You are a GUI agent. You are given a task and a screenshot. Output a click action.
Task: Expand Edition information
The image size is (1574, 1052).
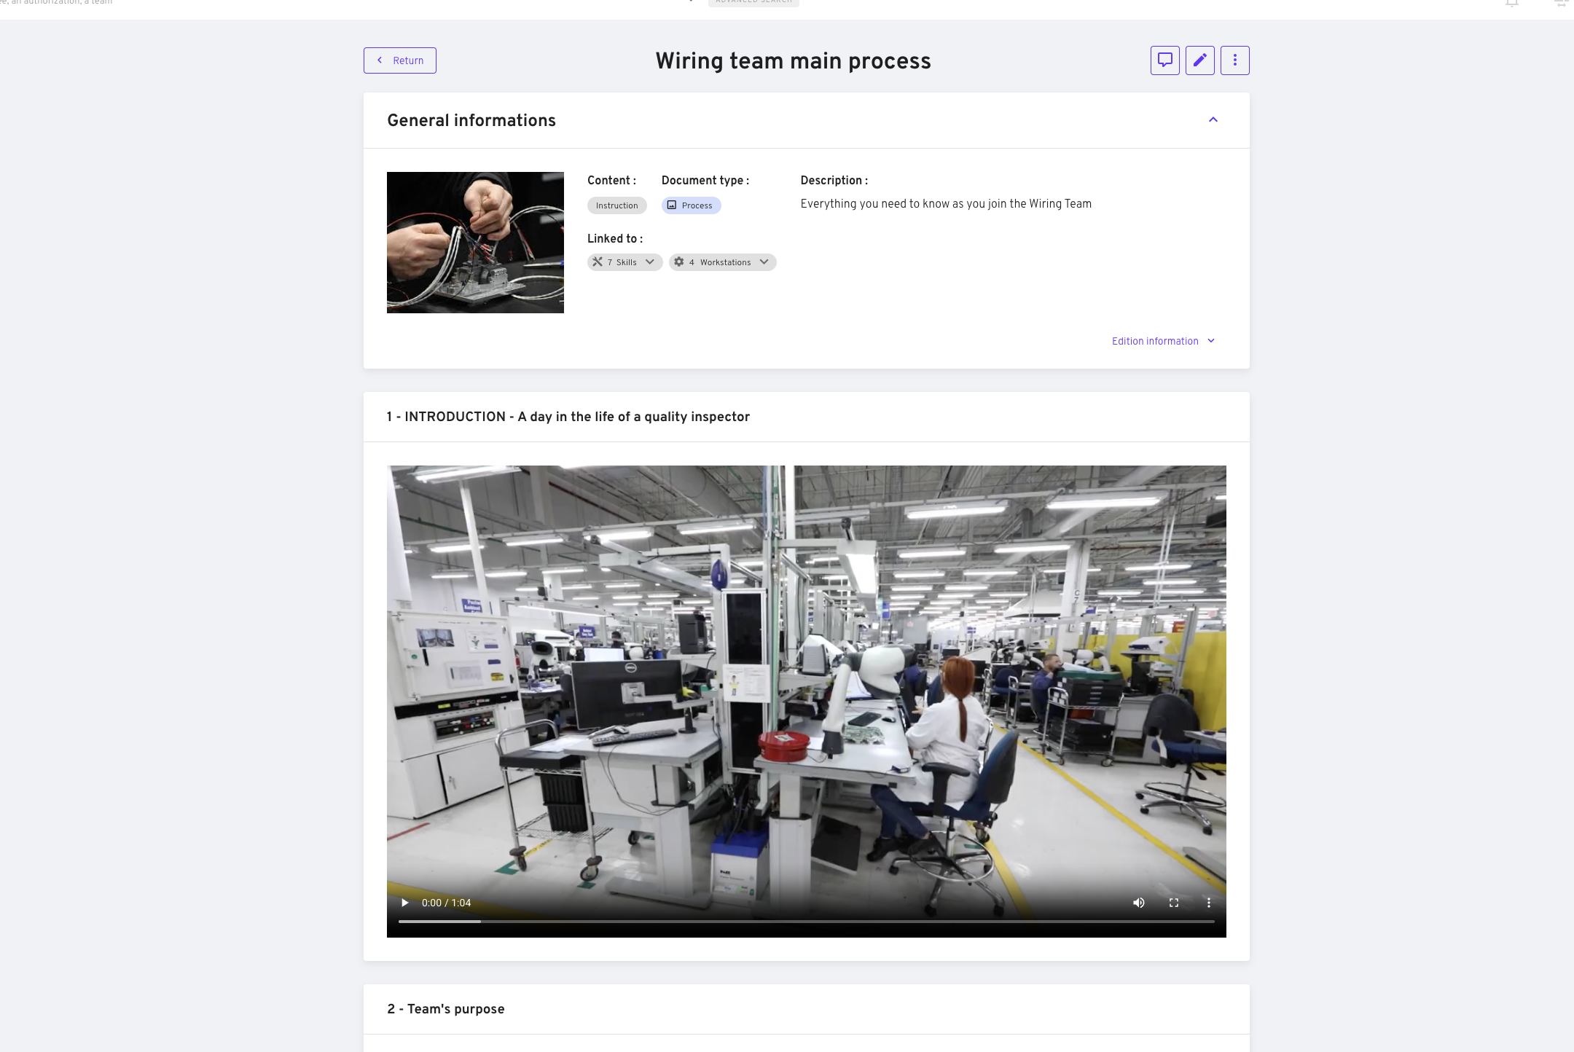tap(1163, 341)
